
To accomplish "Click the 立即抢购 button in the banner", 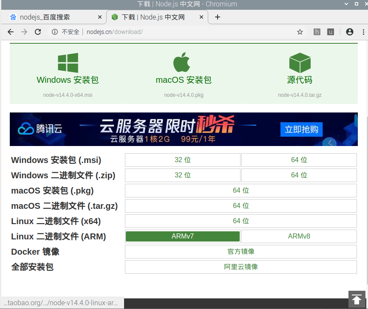I will pos(301,129).
